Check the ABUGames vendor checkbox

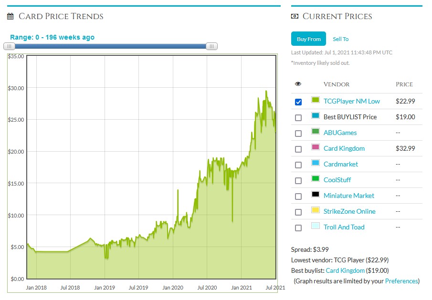click(x=298, y=133)
